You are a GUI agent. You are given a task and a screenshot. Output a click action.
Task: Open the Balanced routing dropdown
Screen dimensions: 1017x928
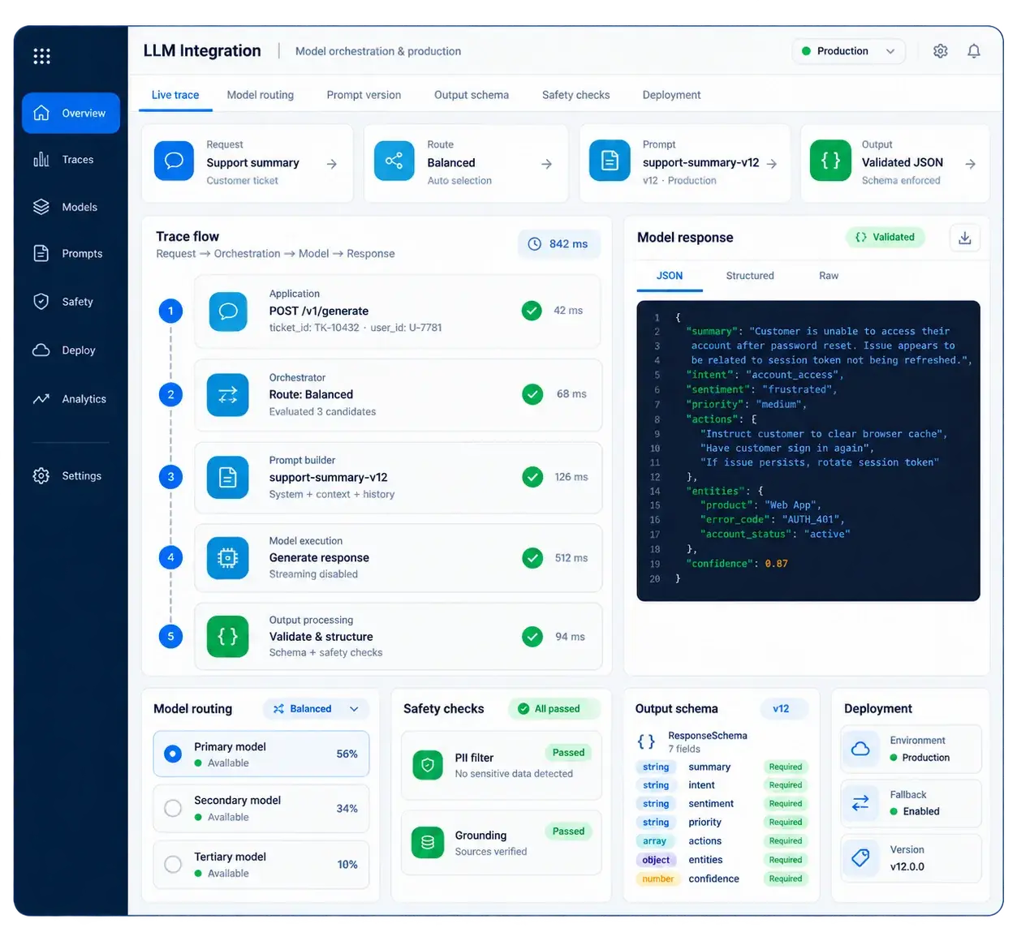coord(317,709)
